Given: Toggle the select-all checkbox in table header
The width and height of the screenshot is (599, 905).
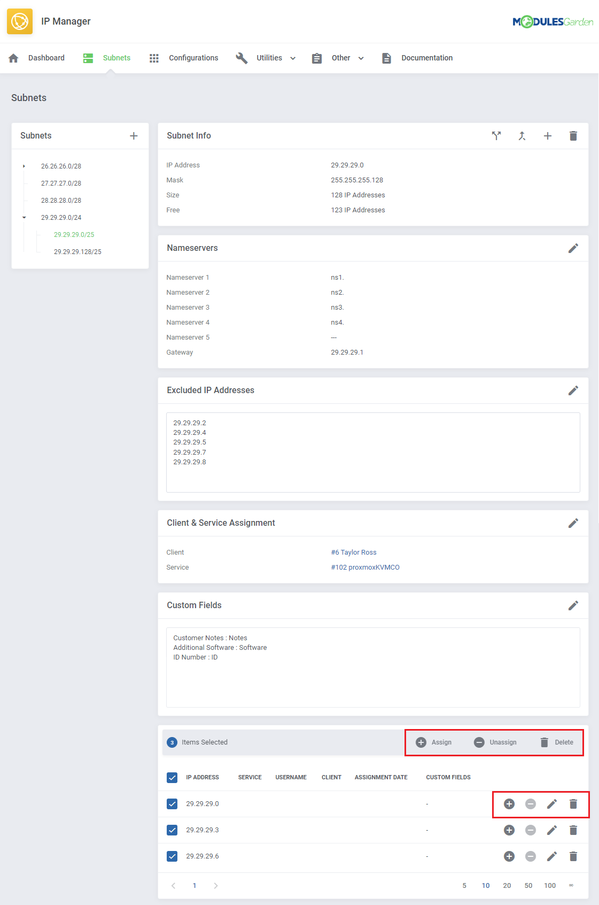Looking at the screenshot, I should (172, 778).
